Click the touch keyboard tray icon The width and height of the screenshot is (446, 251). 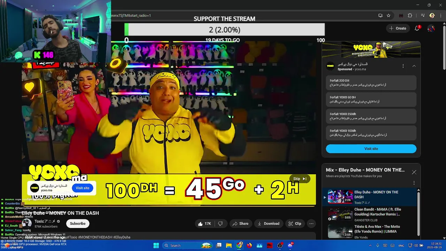point(385,245)
